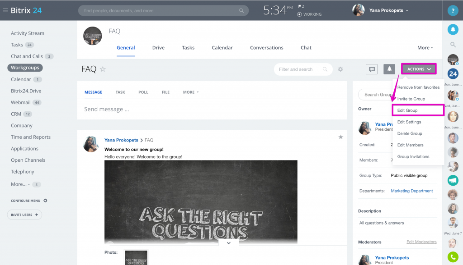Choose Remove from favorites in Actions menu
463x265 pixels.
tap(418, 87)
